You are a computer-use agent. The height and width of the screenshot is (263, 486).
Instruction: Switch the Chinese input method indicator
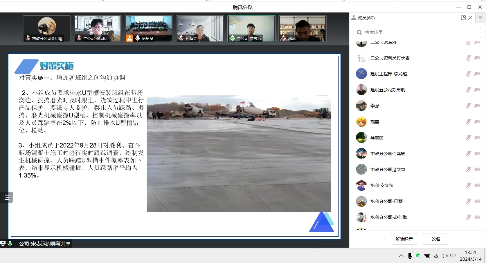[453, 255]
